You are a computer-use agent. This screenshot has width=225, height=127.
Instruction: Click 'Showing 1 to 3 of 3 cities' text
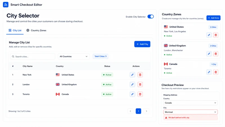(x=19, y=111)
